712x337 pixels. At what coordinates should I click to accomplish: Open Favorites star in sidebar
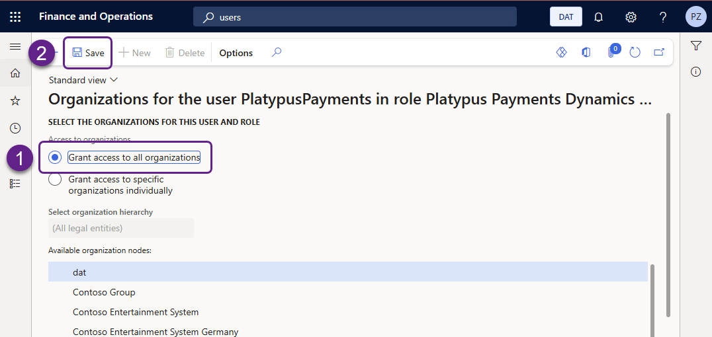pos(15,100)
